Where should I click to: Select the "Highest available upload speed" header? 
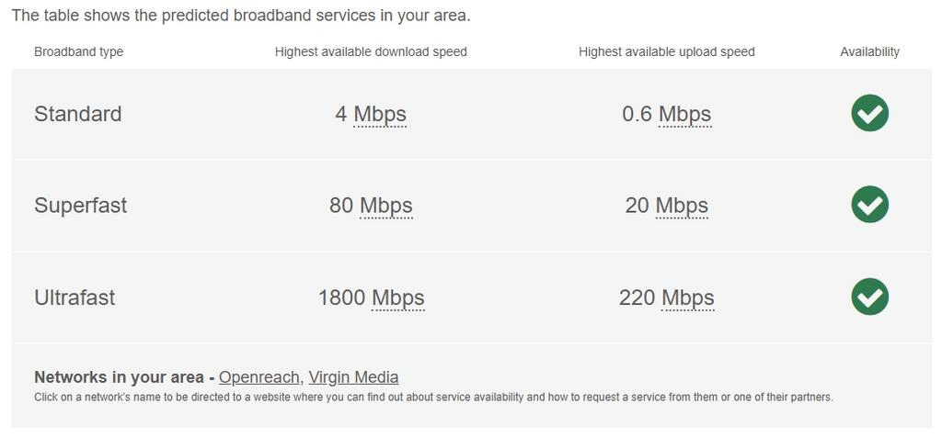(666, 51)
